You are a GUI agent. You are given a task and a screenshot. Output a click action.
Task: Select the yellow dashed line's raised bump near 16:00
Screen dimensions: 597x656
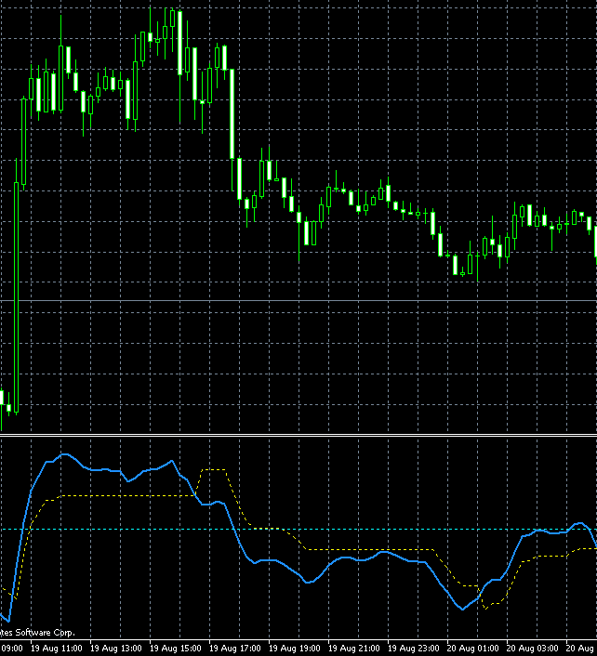(214, 470)
